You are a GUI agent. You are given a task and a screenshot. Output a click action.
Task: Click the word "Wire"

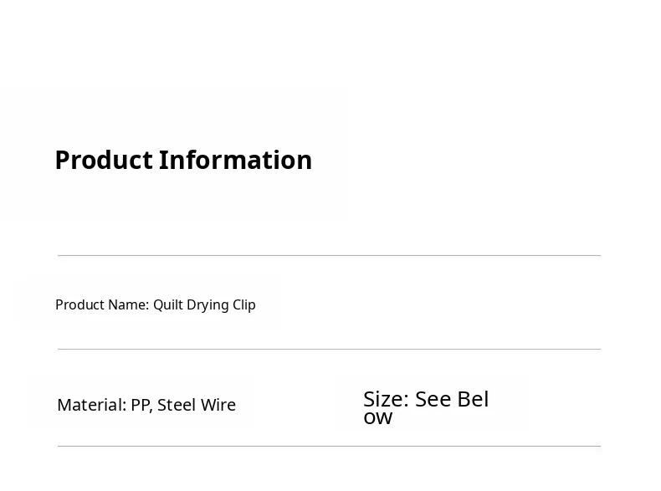coord(218,405)
